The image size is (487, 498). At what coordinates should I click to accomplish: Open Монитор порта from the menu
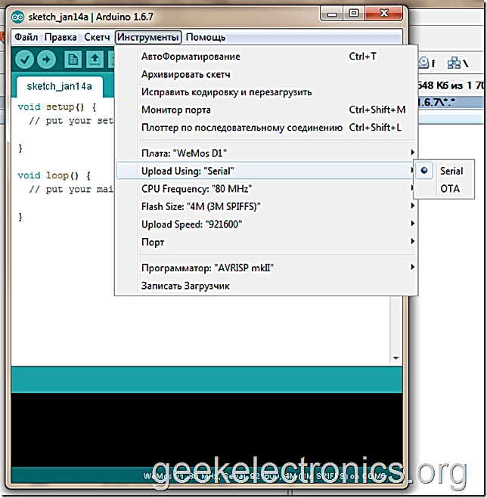click(x=175, y=110)
